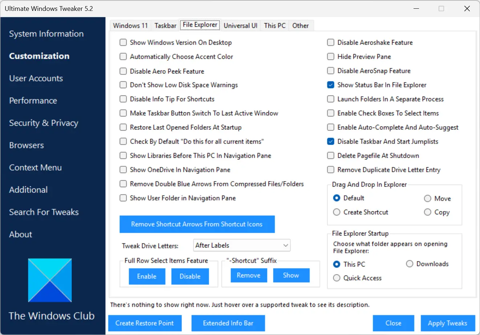Check Hide Preview Pane option
The height and width of the screenshot is (335, 480).
(x=330, y=57)
